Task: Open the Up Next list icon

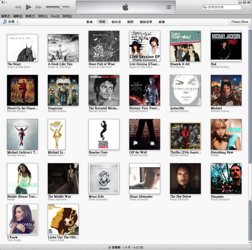Action: [168, 7]
